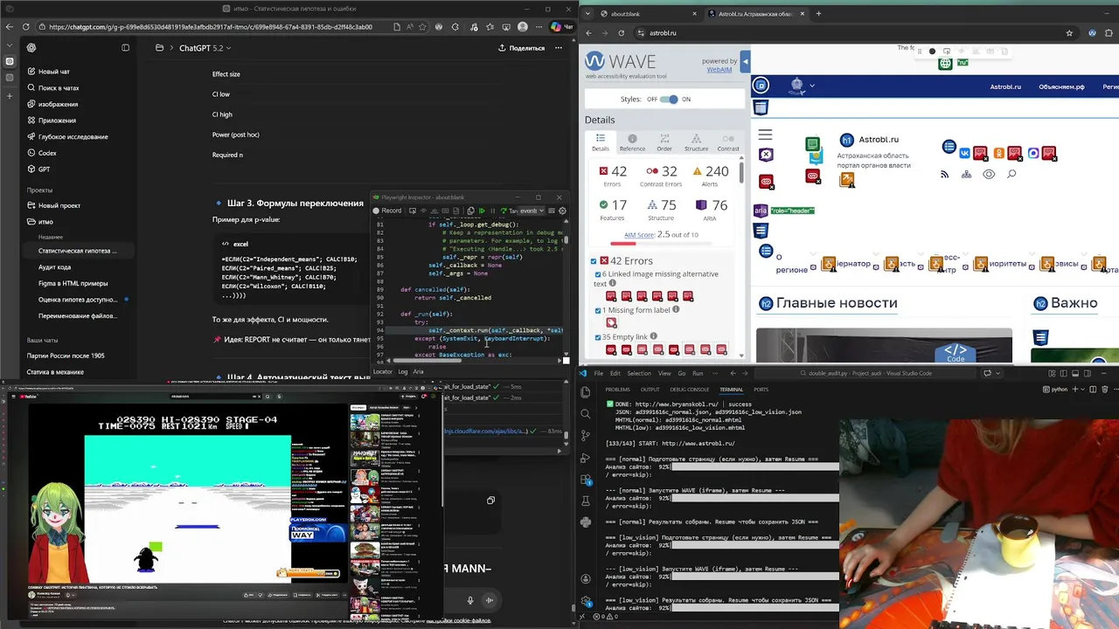This screenshot has height=629, width=1119.
Task: Collapse the WAVE sidebar with the blue arrow
Action: coord(745,62)
